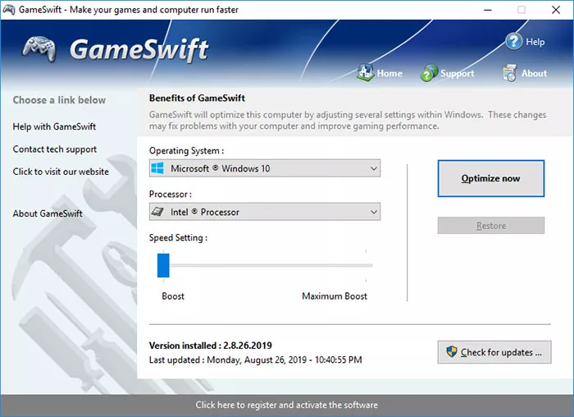Click the Last updated date text
574x417 pixels.
coord(256,360)
